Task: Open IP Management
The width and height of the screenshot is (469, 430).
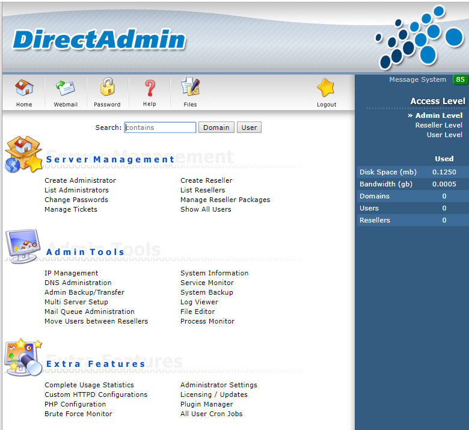Action: pyautogui.click(x=71, y=273)
